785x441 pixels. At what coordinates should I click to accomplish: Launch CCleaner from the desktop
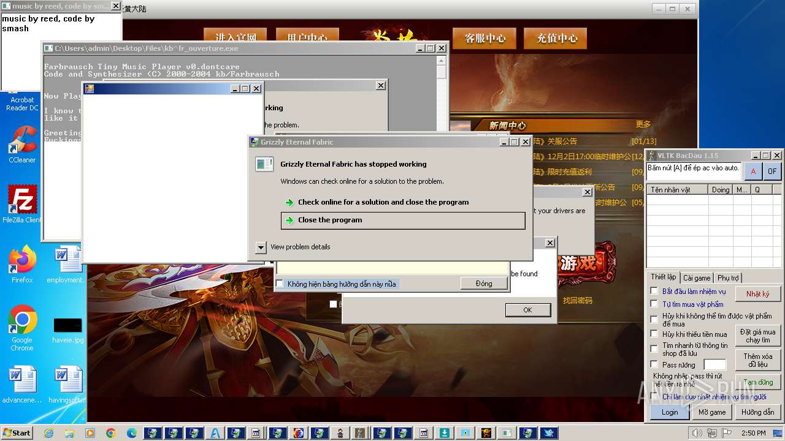[x=22, y=145]
